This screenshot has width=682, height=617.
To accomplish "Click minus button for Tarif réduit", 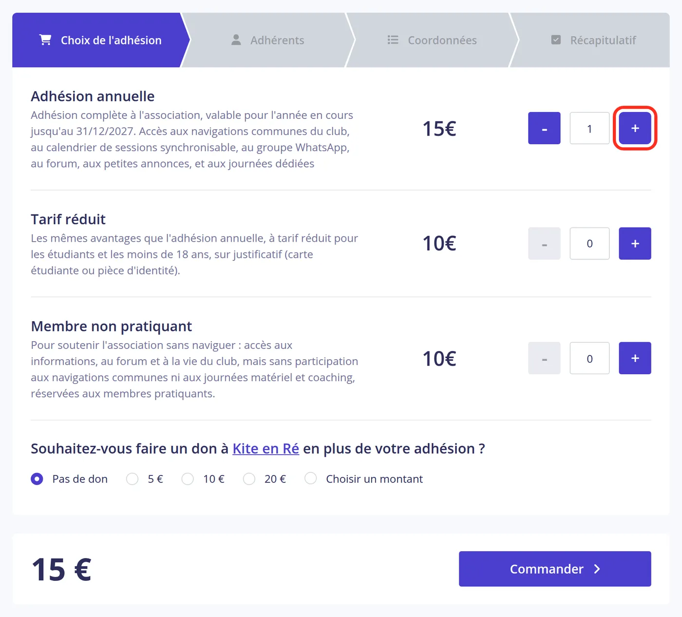I will point(544,244).
